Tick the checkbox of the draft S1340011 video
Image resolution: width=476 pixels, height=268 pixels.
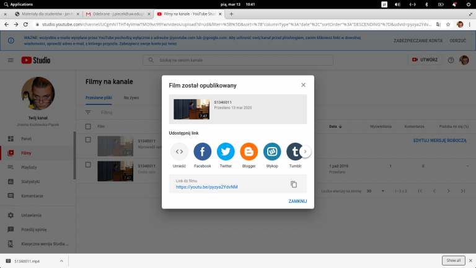(88, 140)
